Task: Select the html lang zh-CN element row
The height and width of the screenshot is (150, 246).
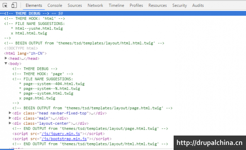Action: [x=25, y=53]
